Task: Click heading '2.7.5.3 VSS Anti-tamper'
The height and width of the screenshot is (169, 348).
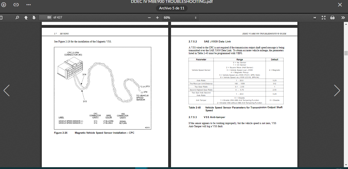Action: point(207,117)
